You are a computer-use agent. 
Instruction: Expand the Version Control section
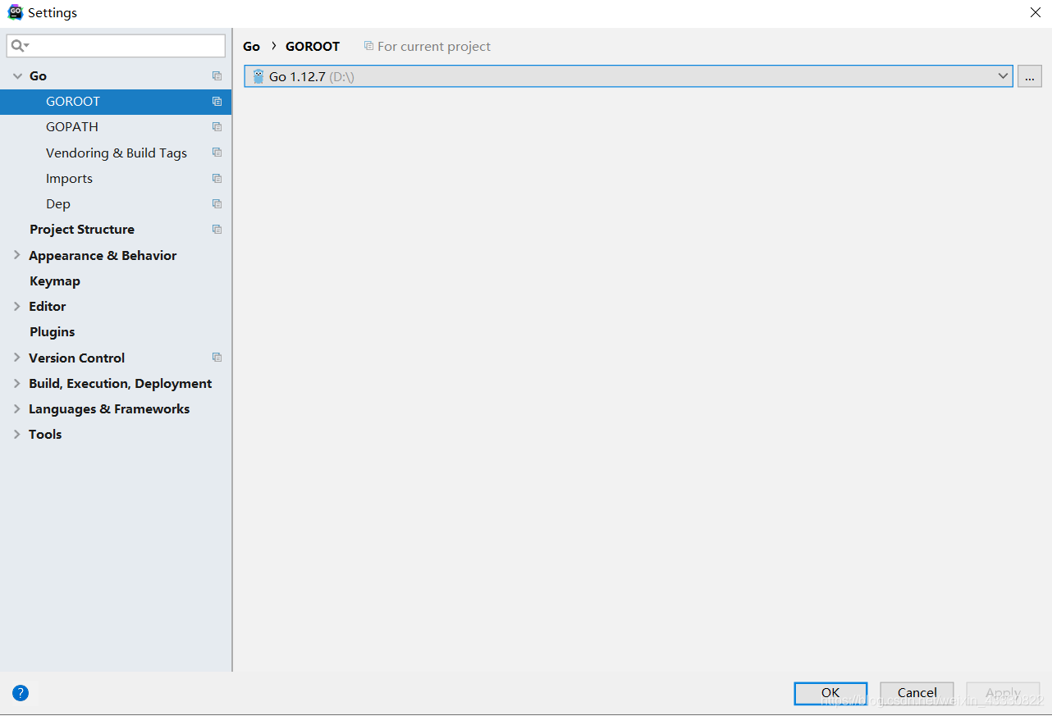coord(17,358)
